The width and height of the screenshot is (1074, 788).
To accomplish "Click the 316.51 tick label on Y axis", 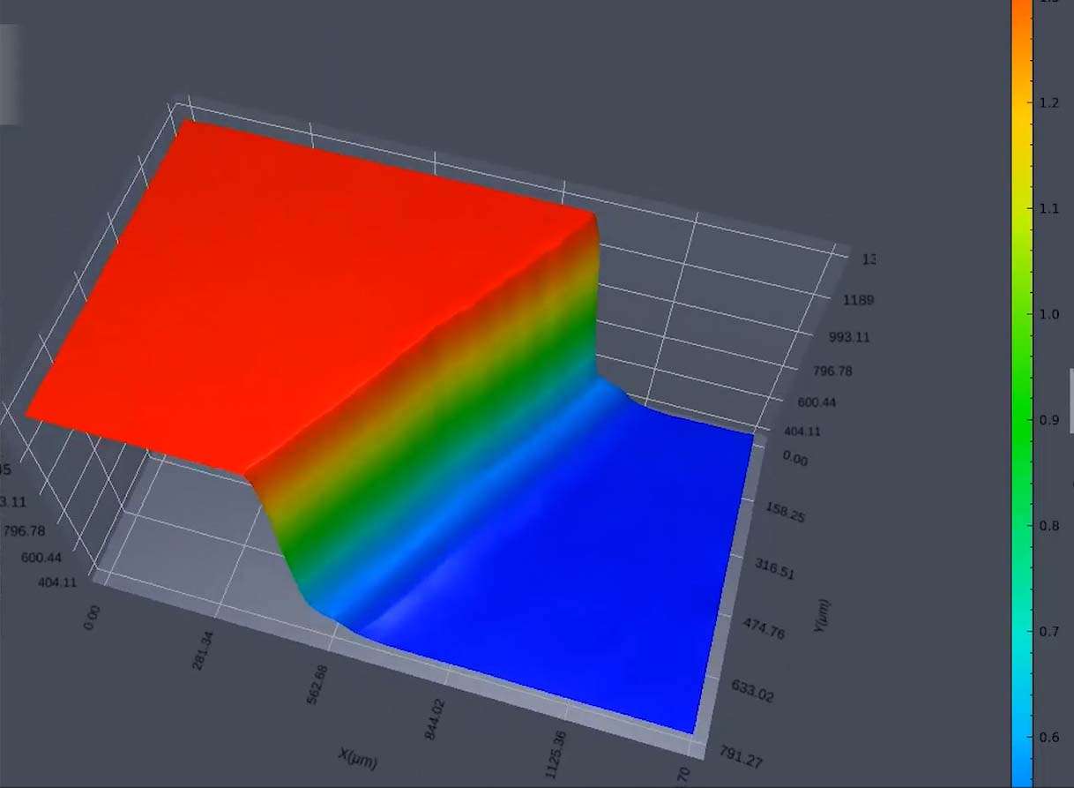I will point(774,568).
